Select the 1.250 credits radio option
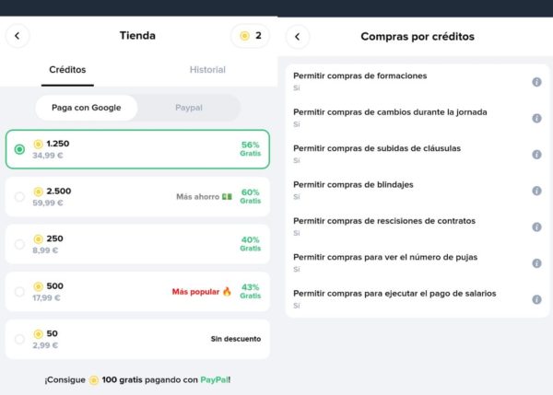The image size is (553, 395). pyautogui.click(x=20, y=149)
